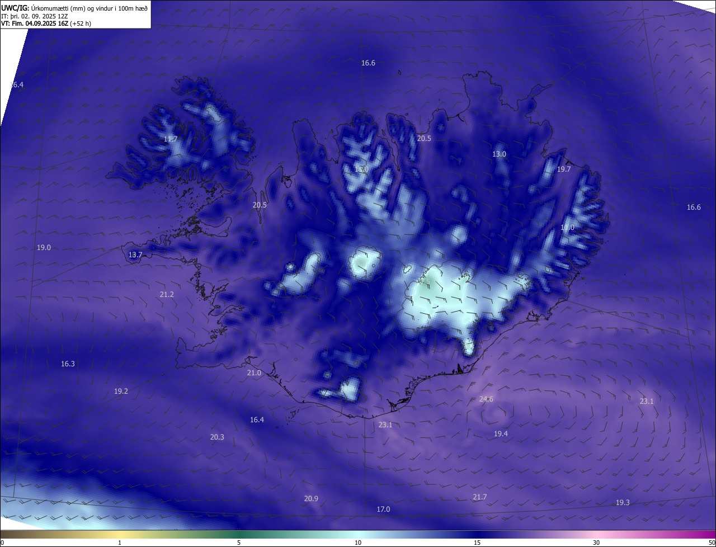This screenshot has width=716, height=547.
Task: Click the 17.0 value label
Action: pyautogui.click(x=383, y=510)
